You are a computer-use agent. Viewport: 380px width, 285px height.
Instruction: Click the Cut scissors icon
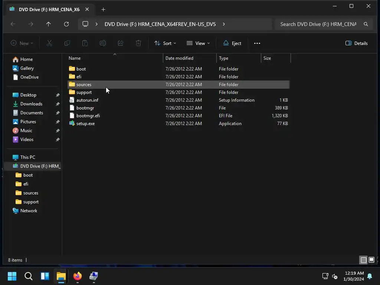tap(49, 43)
